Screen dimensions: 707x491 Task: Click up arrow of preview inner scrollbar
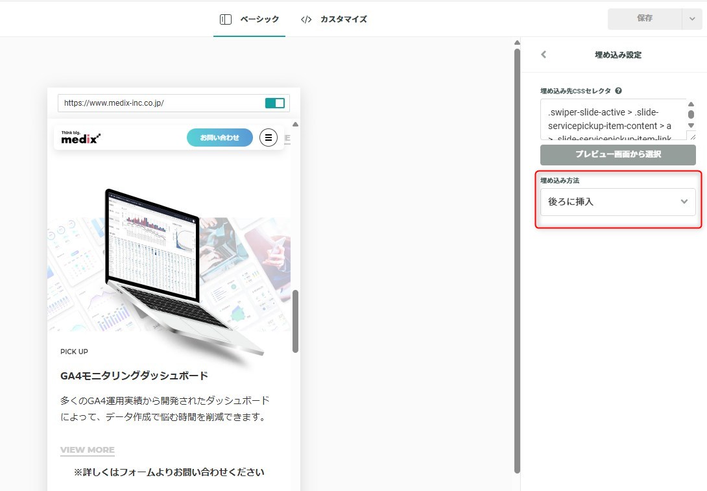pyautogui.click(x=295, y=124)
